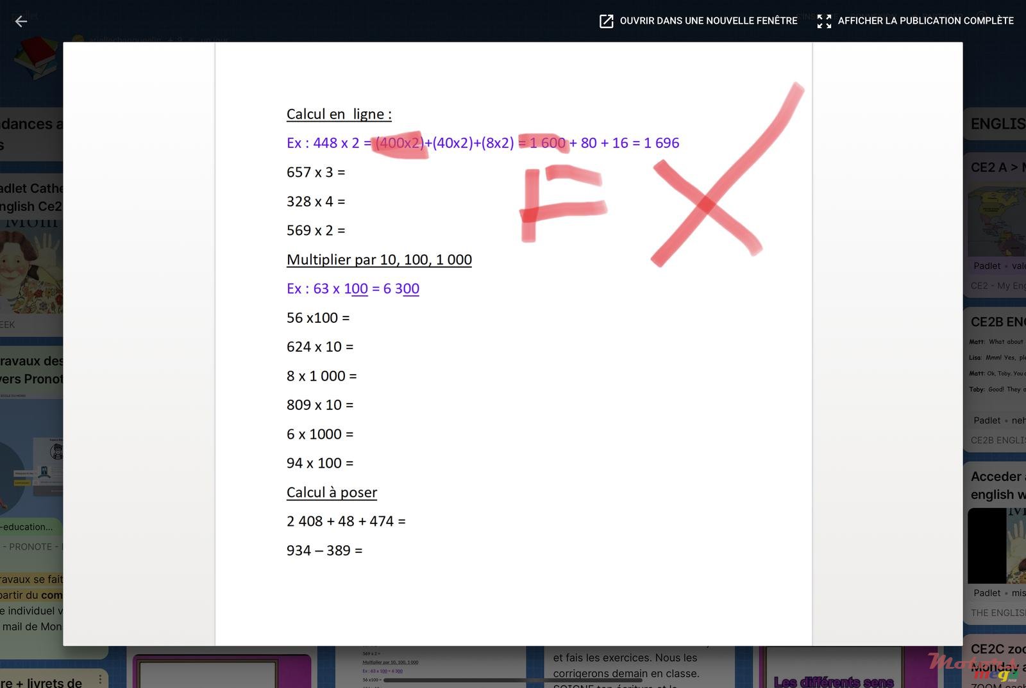Click the back arrow icon
1026x688 pixels.
(21, 21)
